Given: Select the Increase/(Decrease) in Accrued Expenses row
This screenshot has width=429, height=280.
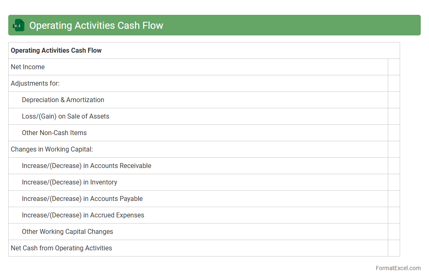Looking at the screenshot, I should 83,215.
